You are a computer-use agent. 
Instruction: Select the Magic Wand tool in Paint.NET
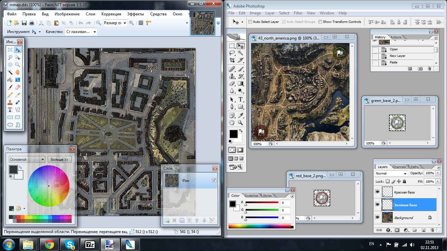[x=10, y=72]
